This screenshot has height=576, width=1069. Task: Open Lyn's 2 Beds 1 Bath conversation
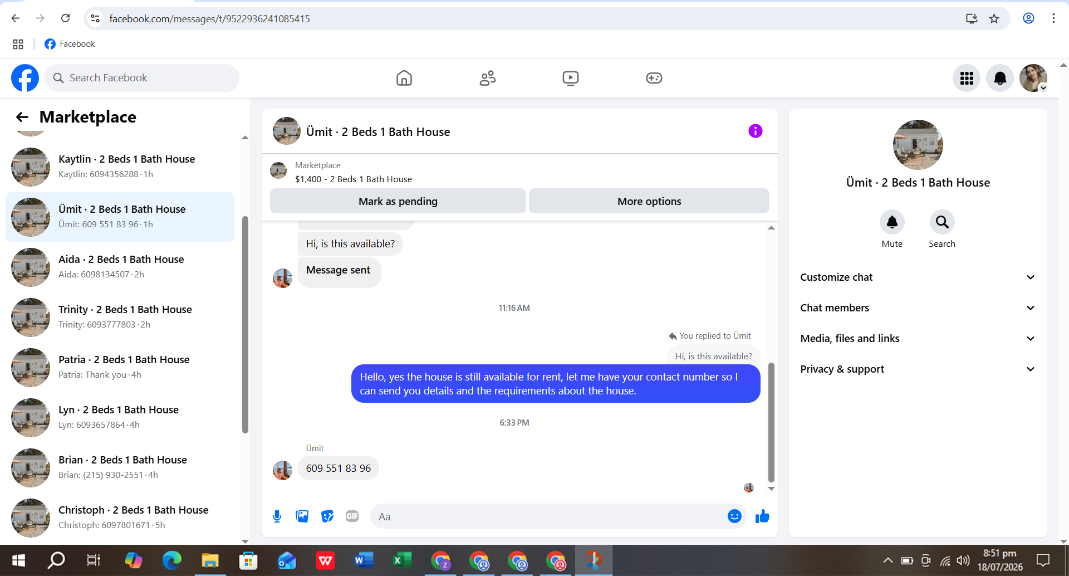tap(120, 418)
